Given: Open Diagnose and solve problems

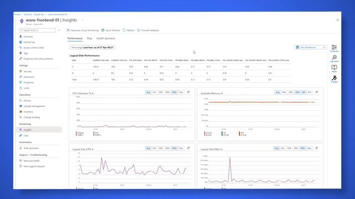Looking at the screenshot, I should click(38, 59).
